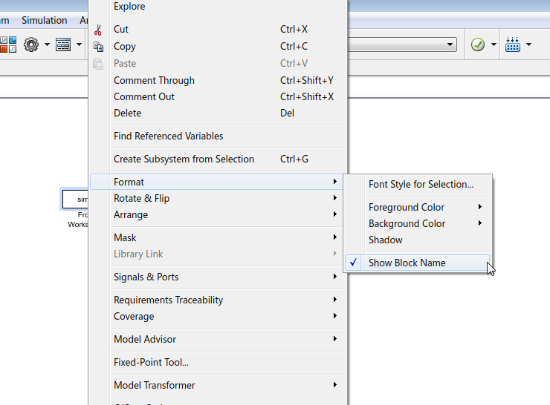Open the dropdown arrow beside the gear icon
Viewport: 550px width, 405px height.
[x=47, y=45]
